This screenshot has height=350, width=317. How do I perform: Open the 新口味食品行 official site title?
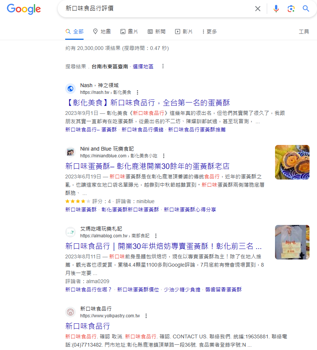88,326
